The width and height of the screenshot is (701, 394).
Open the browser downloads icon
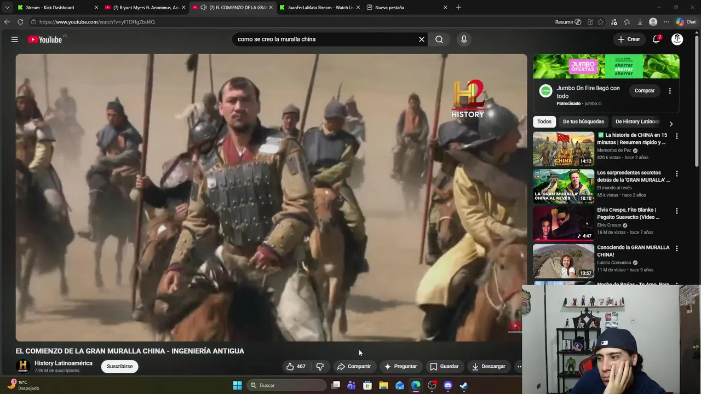point(640,22)
